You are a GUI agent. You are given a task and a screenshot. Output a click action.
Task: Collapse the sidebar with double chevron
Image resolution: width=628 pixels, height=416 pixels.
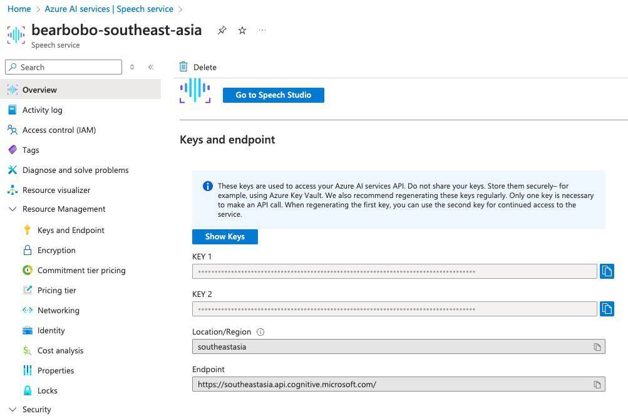150,67
